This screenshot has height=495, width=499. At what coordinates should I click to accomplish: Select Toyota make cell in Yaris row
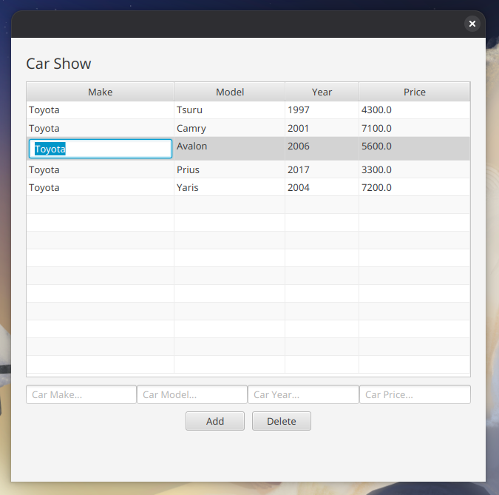[101, 187]
